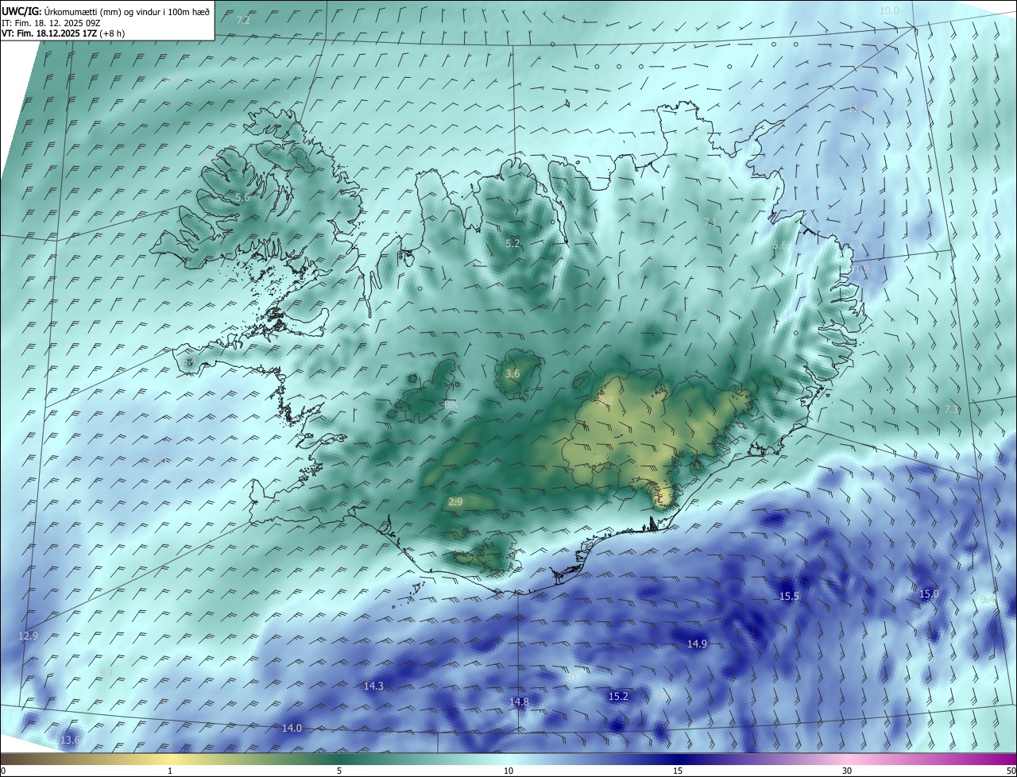Click the '10' tick label on the color scale

(x=508, y=771)
